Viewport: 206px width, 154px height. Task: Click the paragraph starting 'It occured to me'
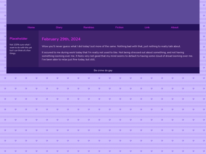(x=117, y=56)
